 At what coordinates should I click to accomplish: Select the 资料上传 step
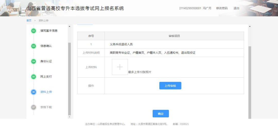[x=46, y=92]
